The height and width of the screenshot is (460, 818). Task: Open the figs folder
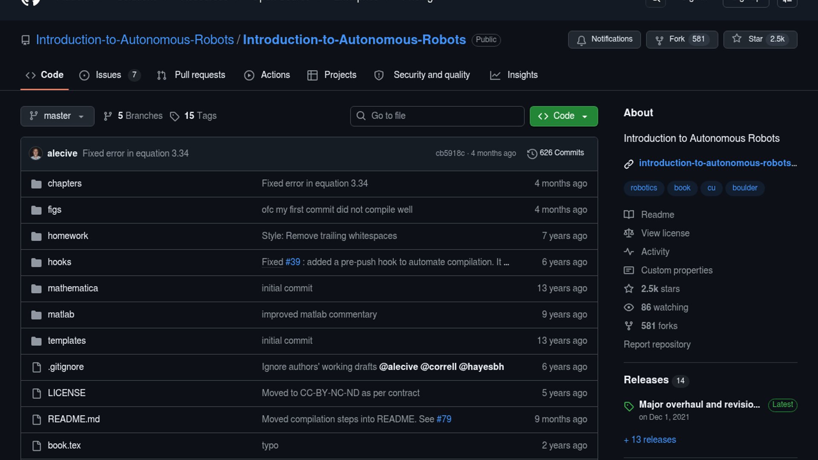point(55,210)
